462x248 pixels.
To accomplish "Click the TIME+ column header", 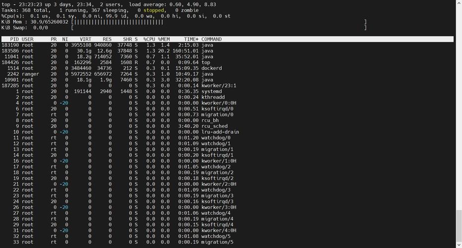I will pos(191,39).
